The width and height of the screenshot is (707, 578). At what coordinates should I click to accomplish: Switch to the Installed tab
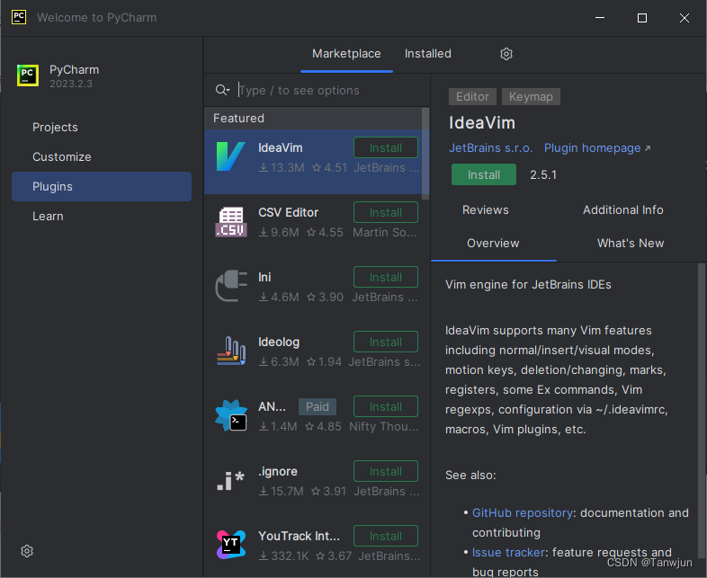point(428,54)
